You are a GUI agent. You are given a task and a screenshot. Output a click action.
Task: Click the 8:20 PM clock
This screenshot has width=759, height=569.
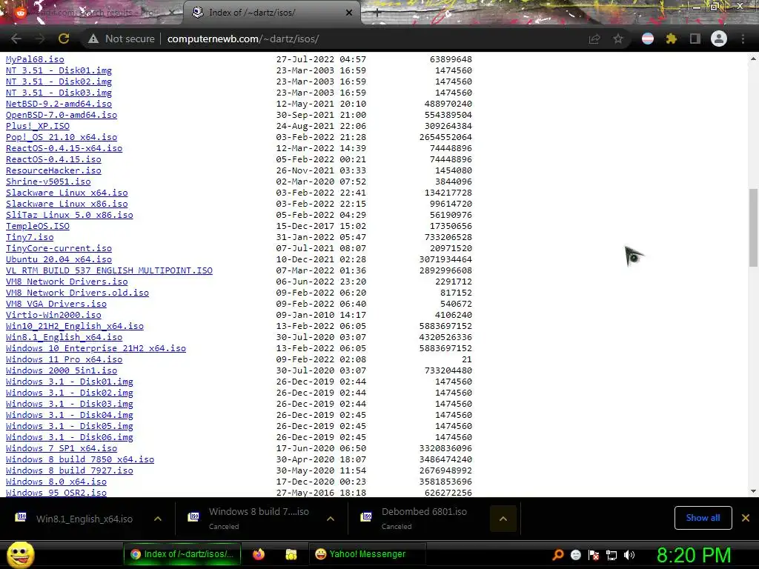[694, 555]
